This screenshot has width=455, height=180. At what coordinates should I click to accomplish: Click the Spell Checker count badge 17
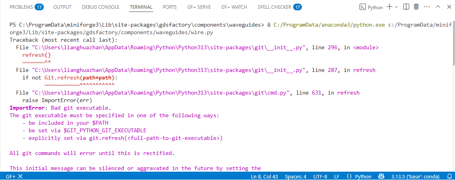[297, 7]
